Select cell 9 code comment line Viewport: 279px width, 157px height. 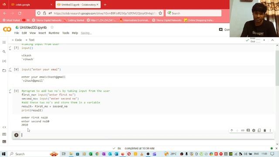pos(66,91)
